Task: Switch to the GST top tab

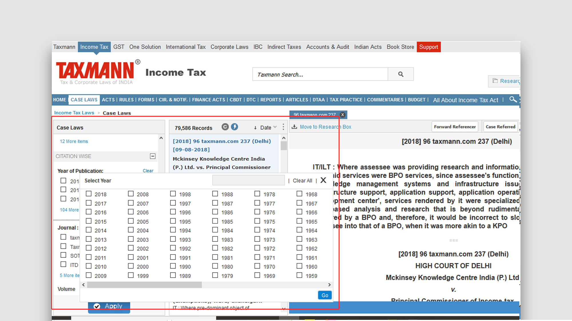Action: tap(119, 47)
